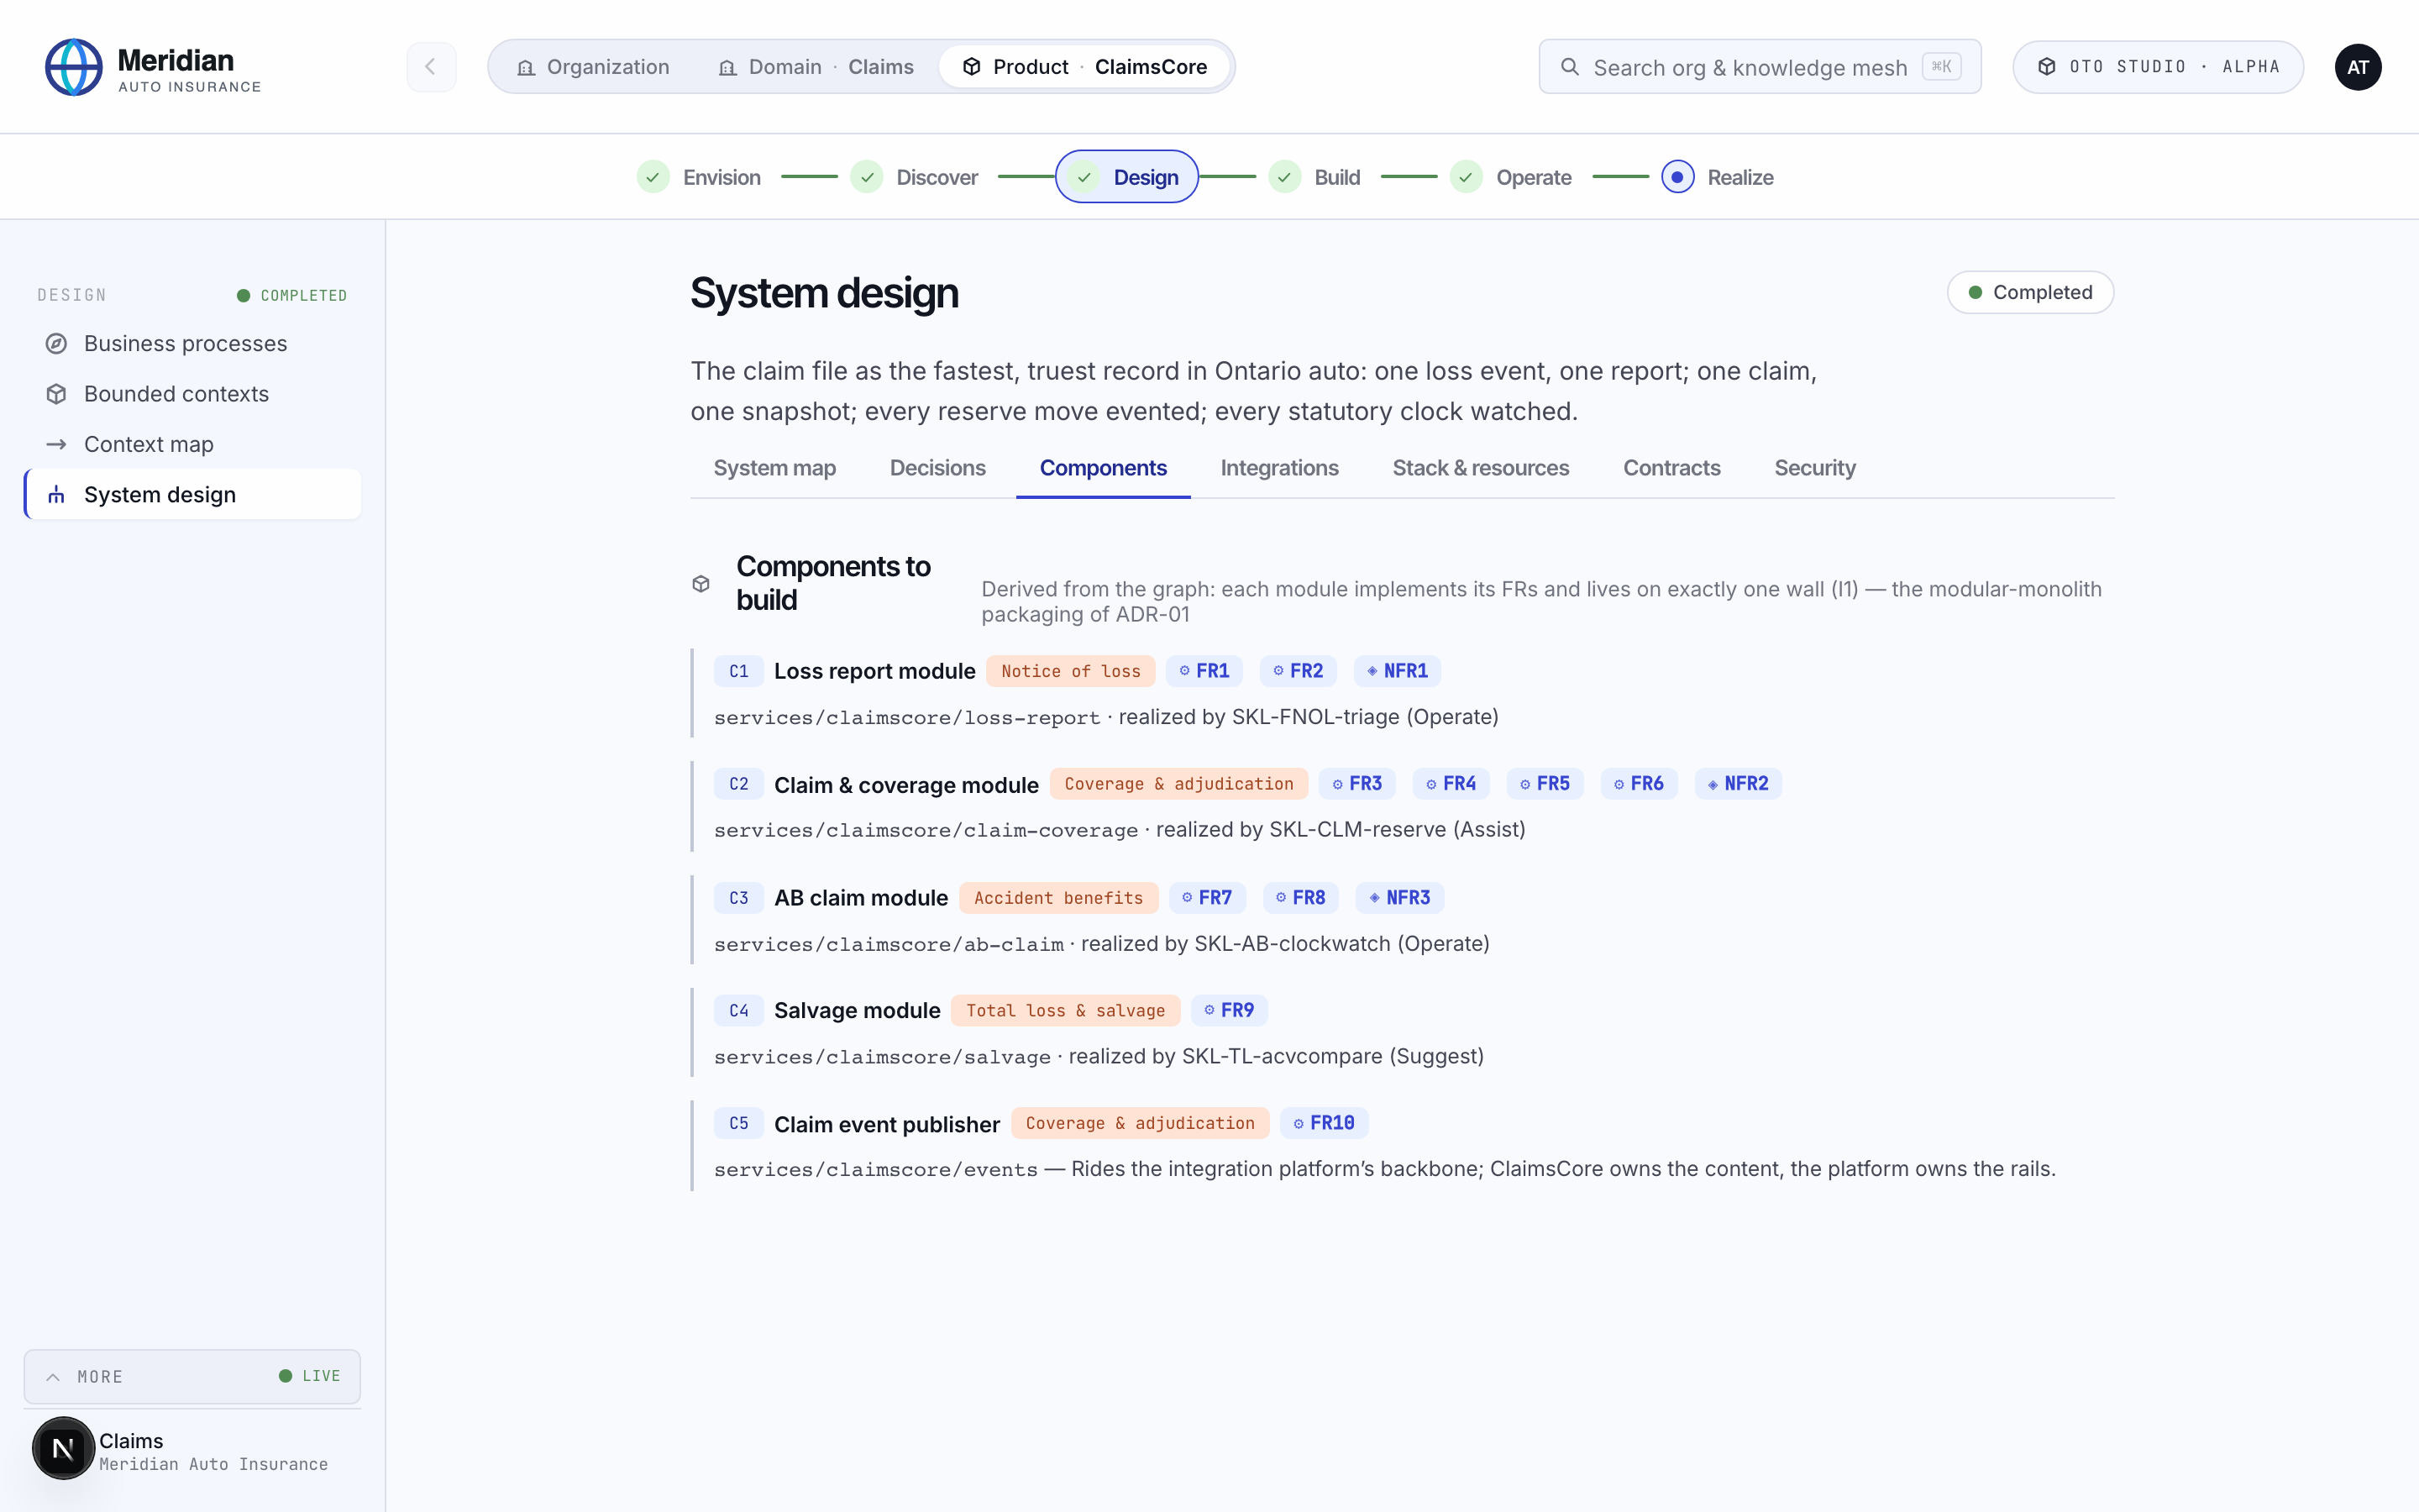This screenshot has height=1512, width=2419.
Task: Go to the Envision stage label
Action: (x=722, y=177)
